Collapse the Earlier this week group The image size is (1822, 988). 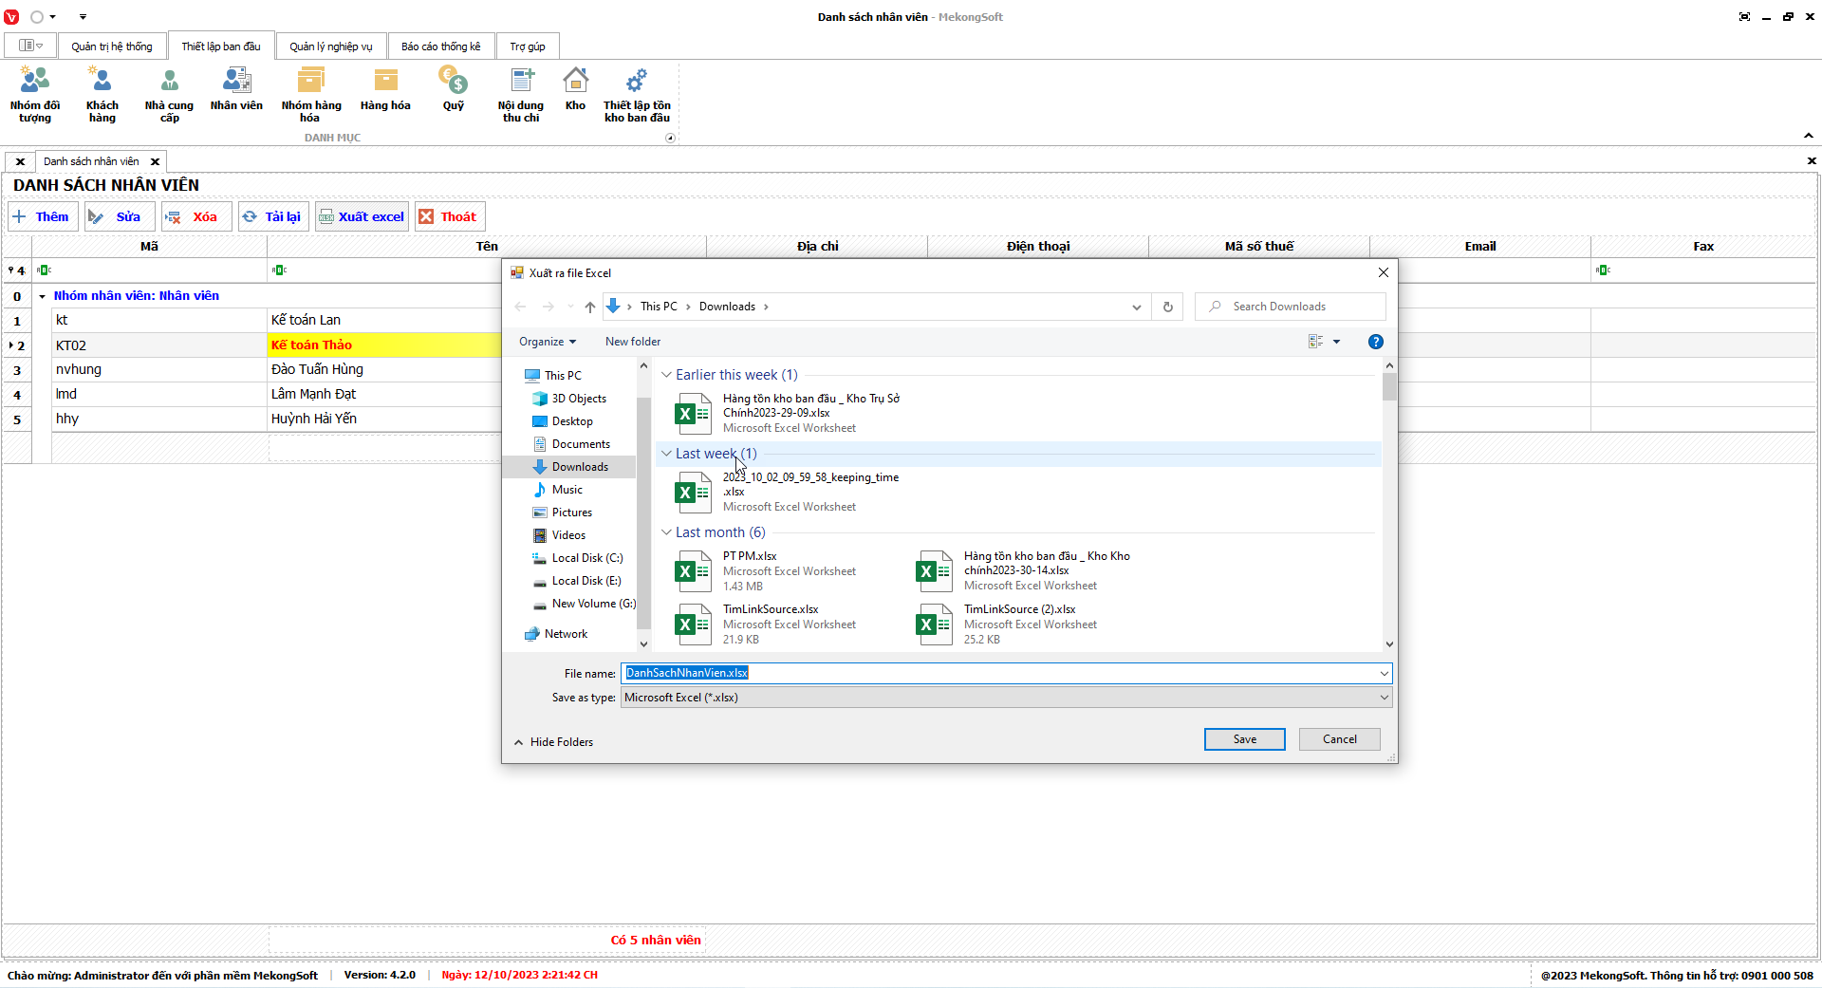click(x=666, y=375)
